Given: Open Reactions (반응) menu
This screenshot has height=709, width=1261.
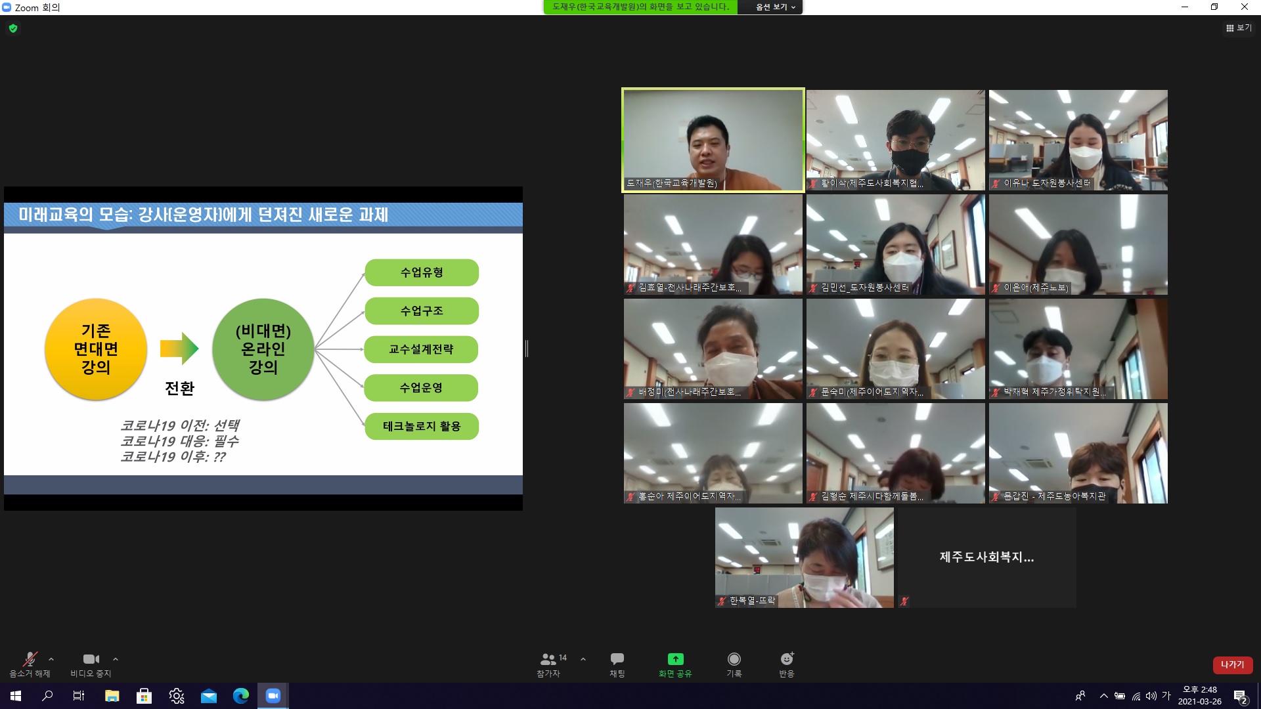Looking at the screenshot, I should point(786,664).
